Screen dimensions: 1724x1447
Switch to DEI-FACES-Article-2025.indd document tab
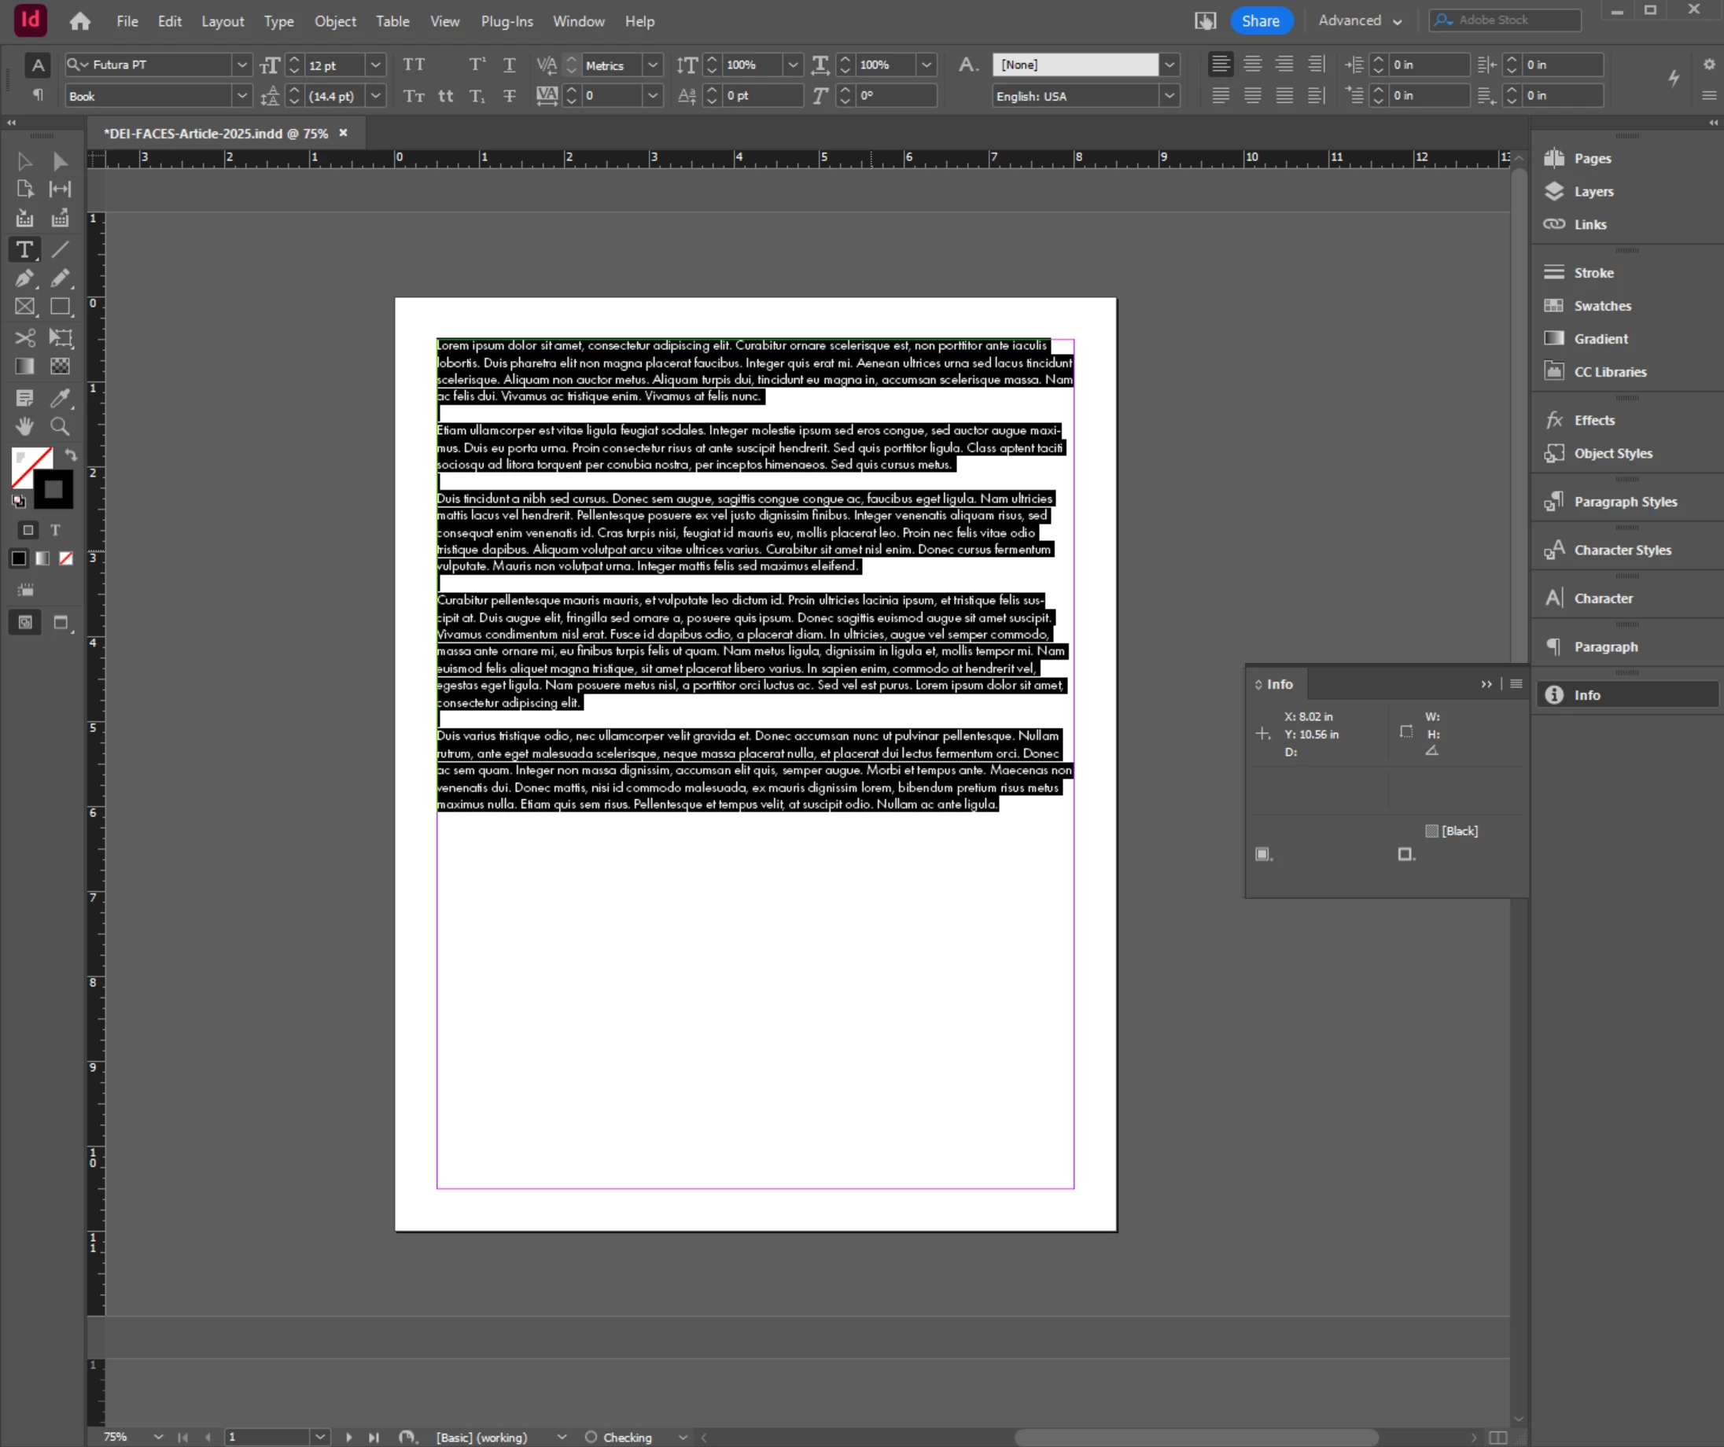pos(216,133)
